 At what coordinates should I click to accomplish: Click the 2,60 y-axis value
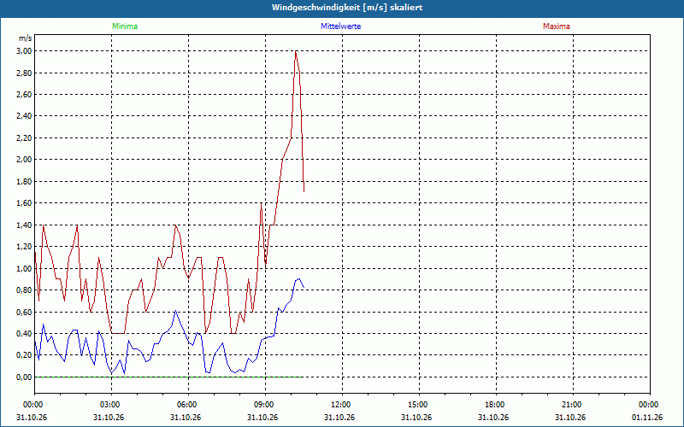[x=25, y=95]
